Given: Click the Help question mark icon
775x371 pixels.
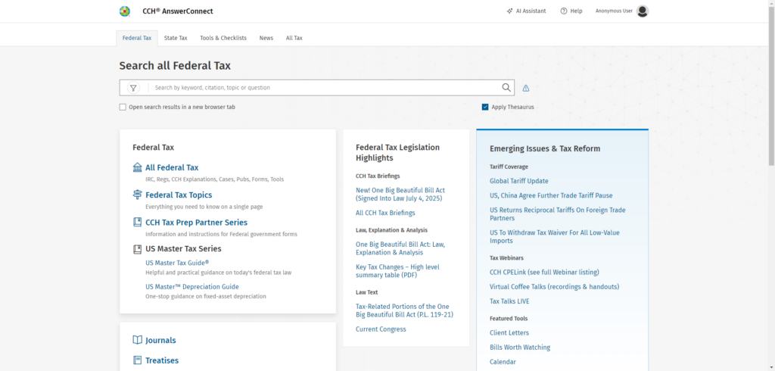Looking at the screenshot, I should tap(564, 11).
